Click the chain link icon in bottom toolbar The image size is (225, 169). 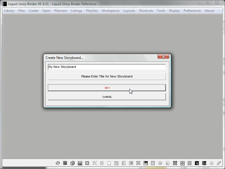point(219,163)
